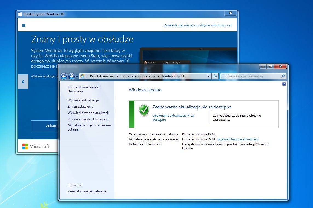Viewport: 313px width, 208px height.
Task: Click previous slide arrow in Windows 10 window
Action: pyautogui.click(x=23, y=82)
